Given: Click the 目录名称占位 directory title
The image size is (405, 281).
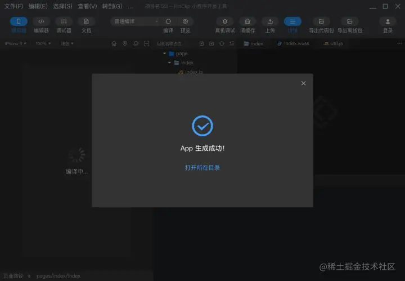Looking at the screenshot, I should coord(169,44).
